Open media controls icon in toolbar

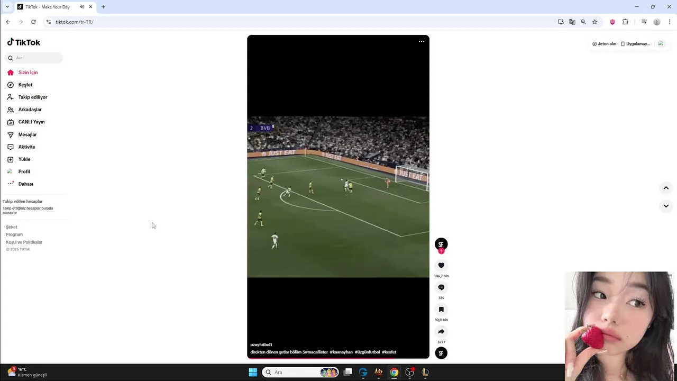click(x=644, y=22)
